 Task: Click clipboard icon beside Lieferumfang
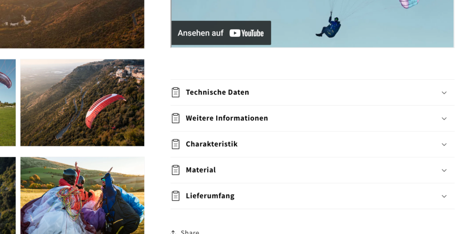click(176, 196)
